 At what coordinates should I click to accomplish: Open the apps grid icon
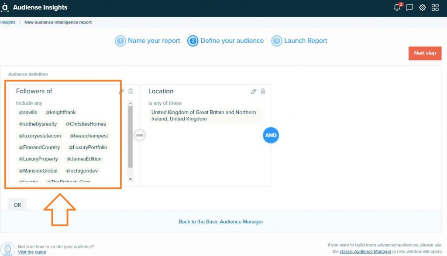click(x=435, y=7)
